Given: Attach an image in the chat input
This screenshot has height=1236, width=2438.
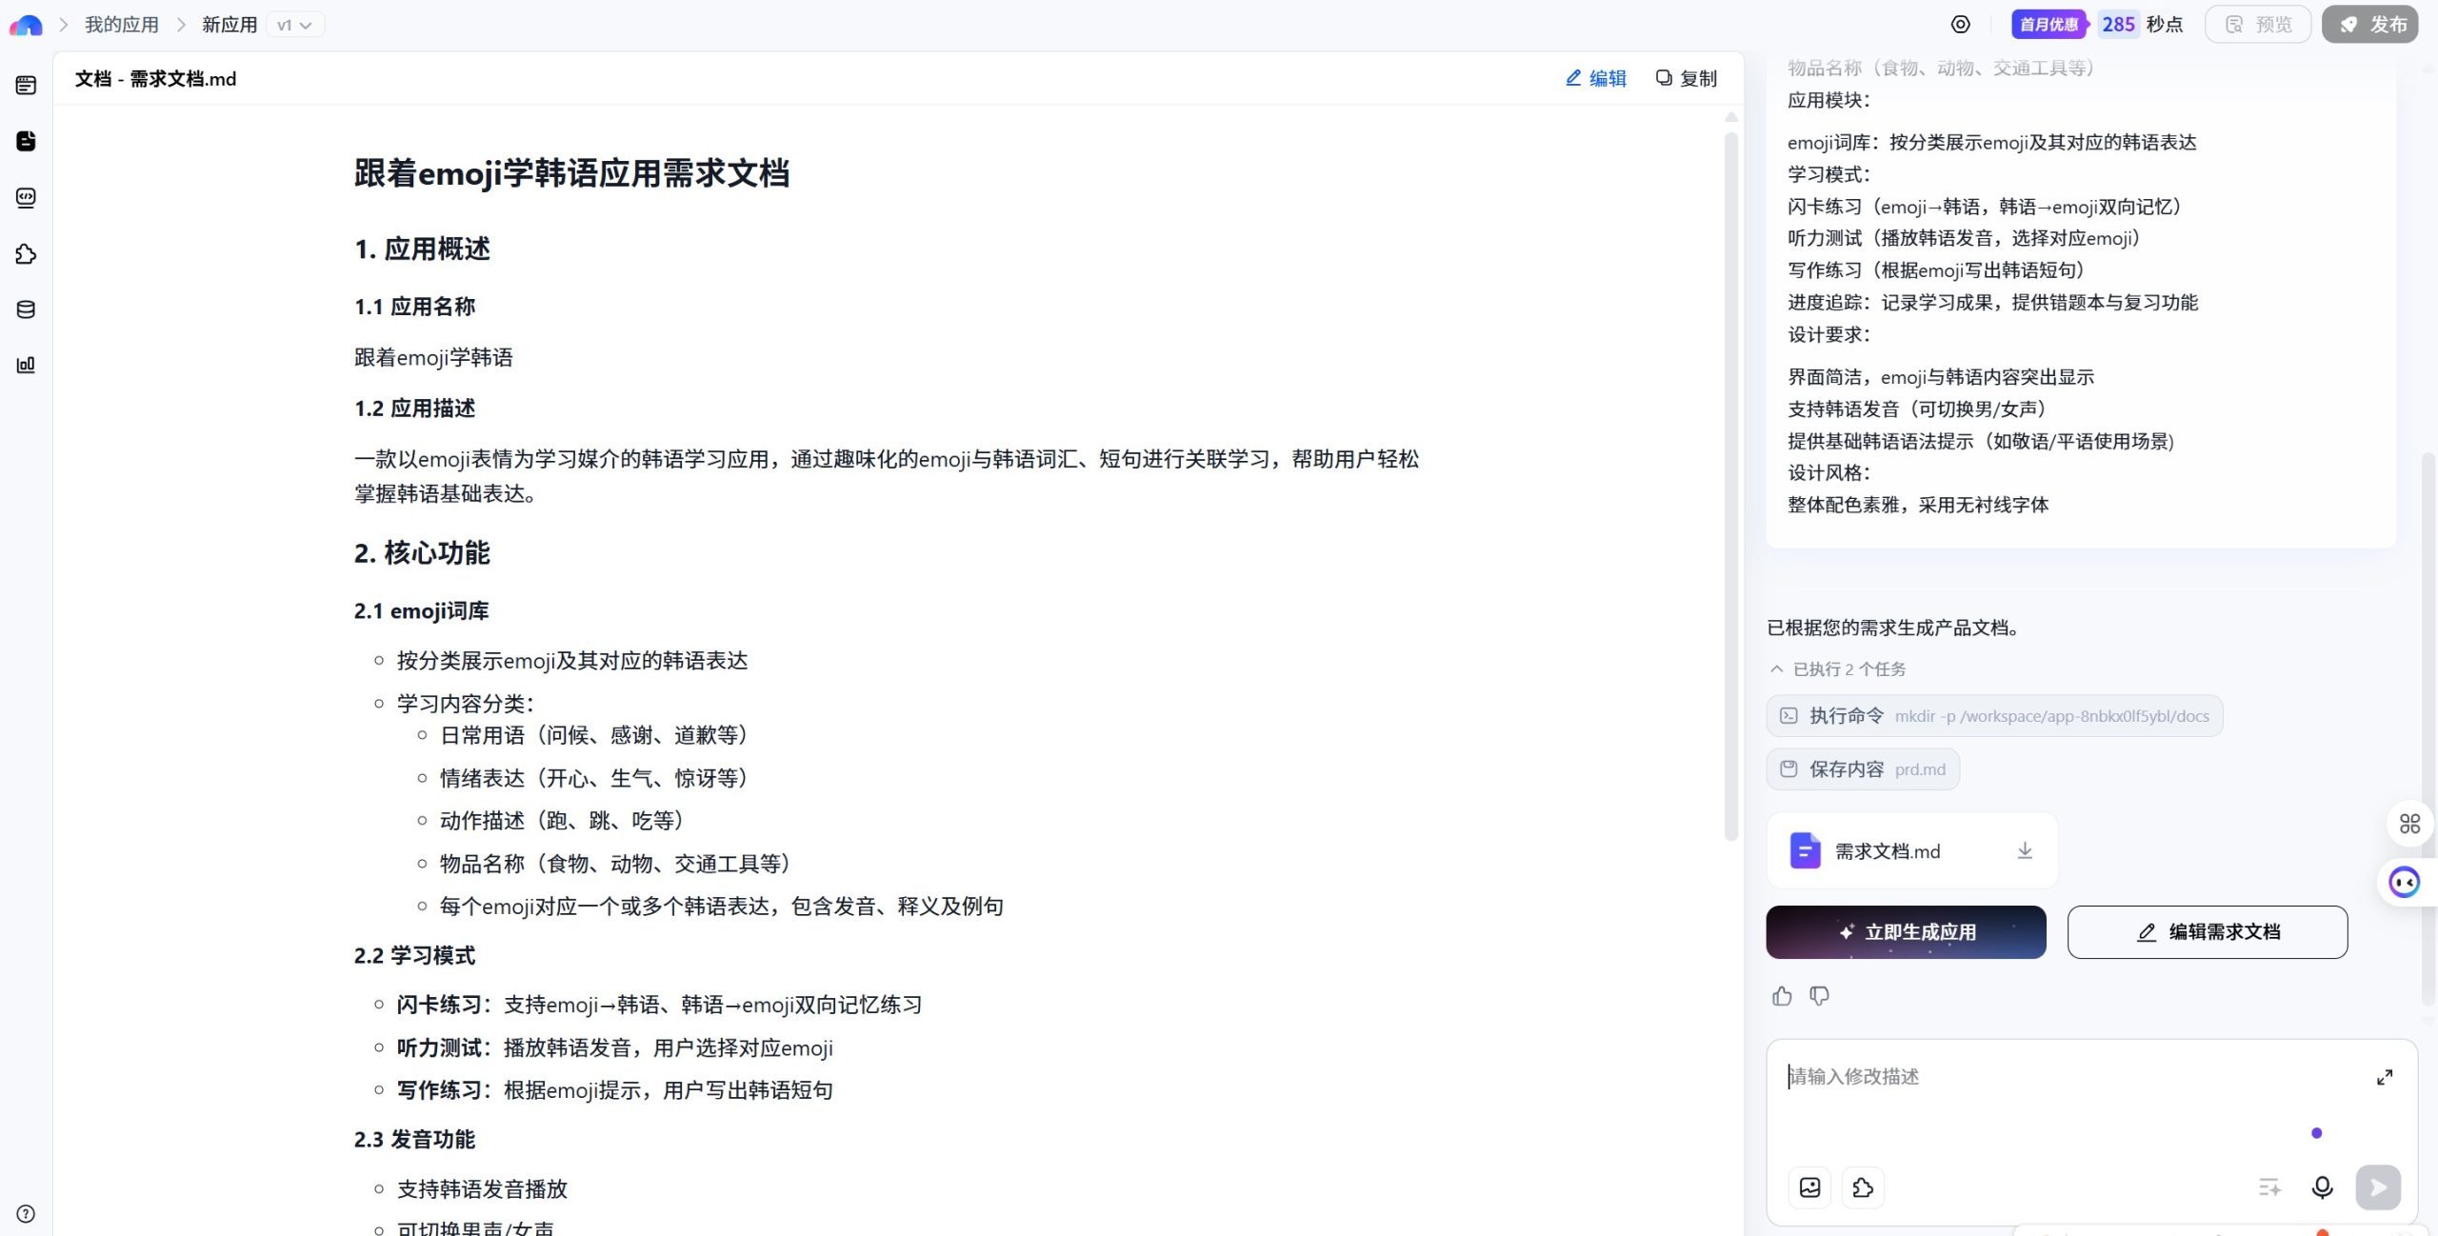Looking at the screenshot, I should pos(1809,1186).
